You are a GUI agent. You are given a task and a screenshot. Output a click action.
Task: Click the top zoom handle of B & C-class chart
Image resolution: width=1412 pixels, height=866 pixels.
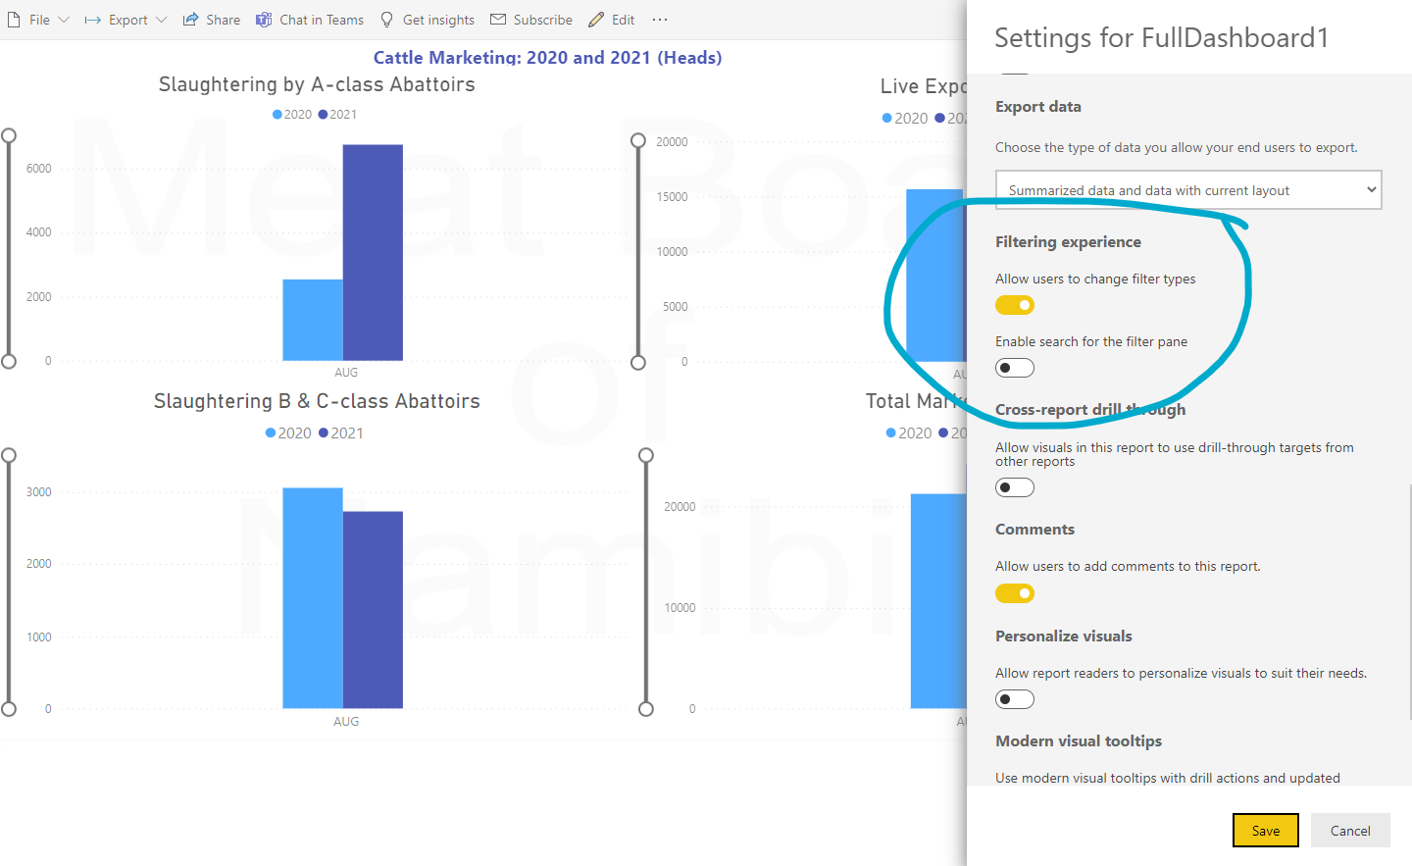coord(9,455)
